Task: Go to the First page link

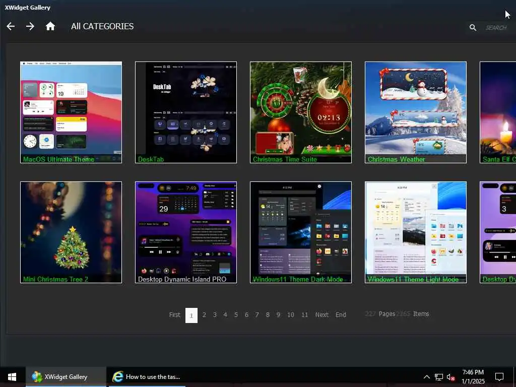Action: tap(175, 315)
